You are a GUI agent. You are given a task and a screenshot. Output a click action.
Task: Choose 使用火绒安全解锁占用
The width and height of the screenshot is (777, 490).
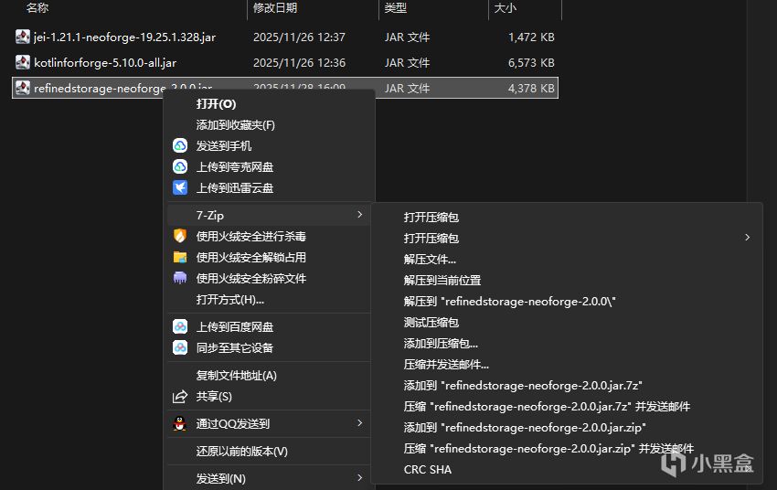click(x=251, y=257)
